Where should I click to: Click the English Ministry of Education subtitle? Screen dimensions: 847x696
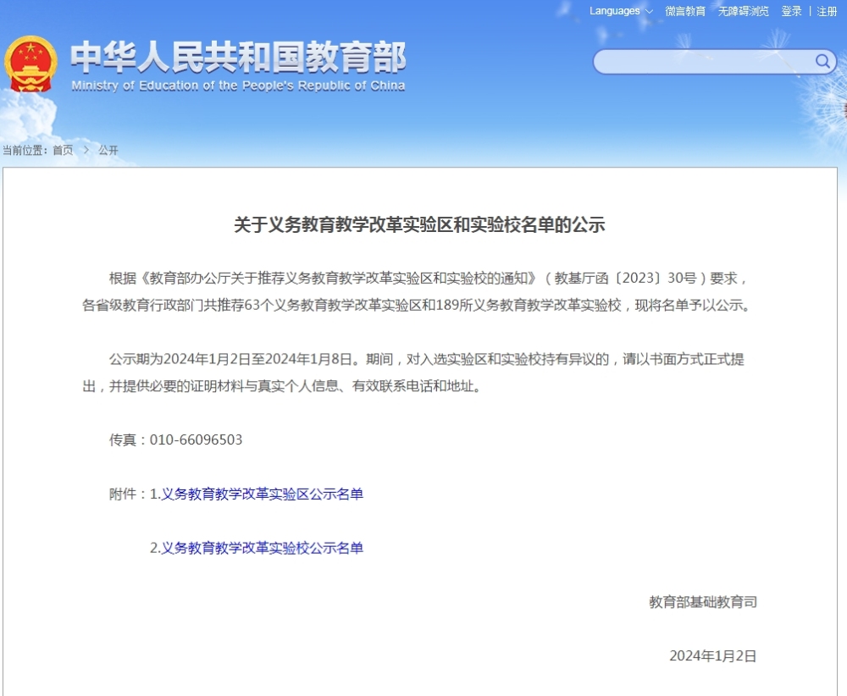pyautogui.click(x=238, y=86)
